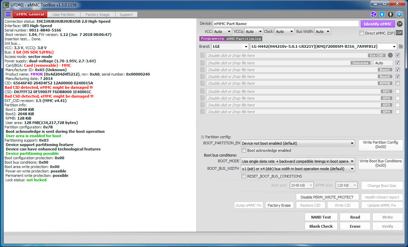Click the Ext CSD file drop field
The width and height of the screenshot is (408, 247).
[x=296, y=55]
